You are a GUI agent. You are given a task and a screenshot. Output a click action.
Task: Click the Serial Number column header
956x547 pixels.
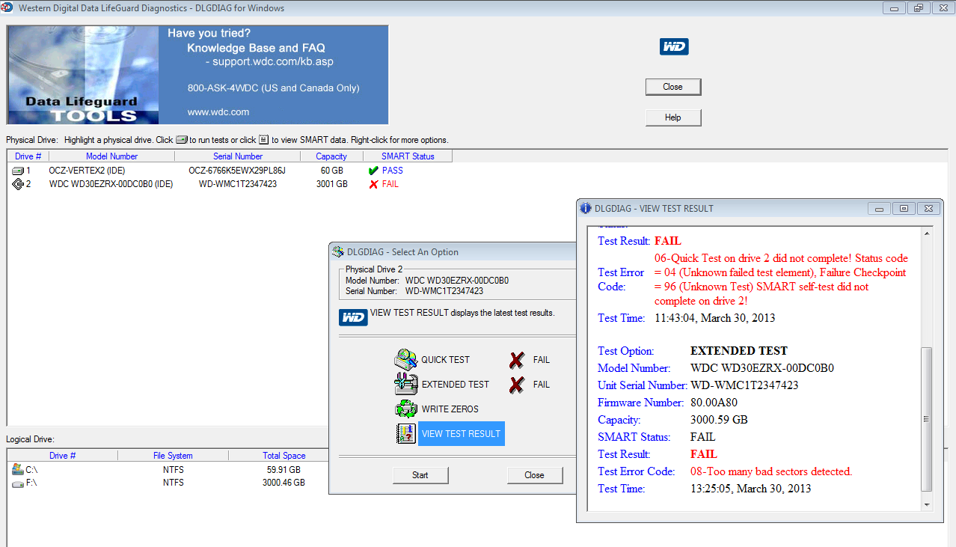(x=238, y=156)
